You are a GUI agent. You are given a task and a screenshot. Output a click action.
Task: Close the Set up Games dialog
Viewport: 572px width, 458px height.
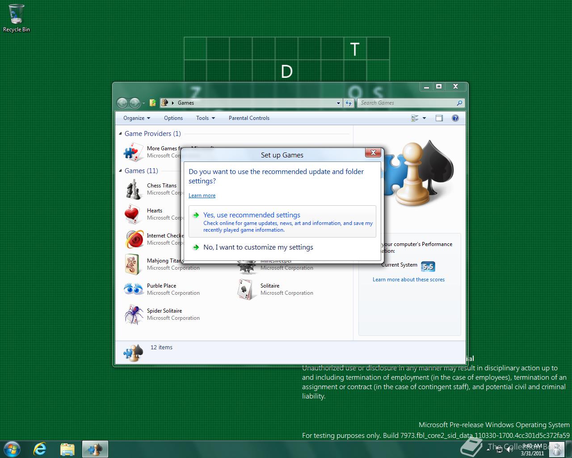pyautogui.click(x=373, y=153)
